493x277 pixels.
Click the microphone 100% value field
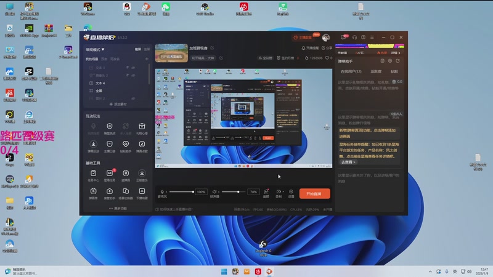tap(201, 191)
